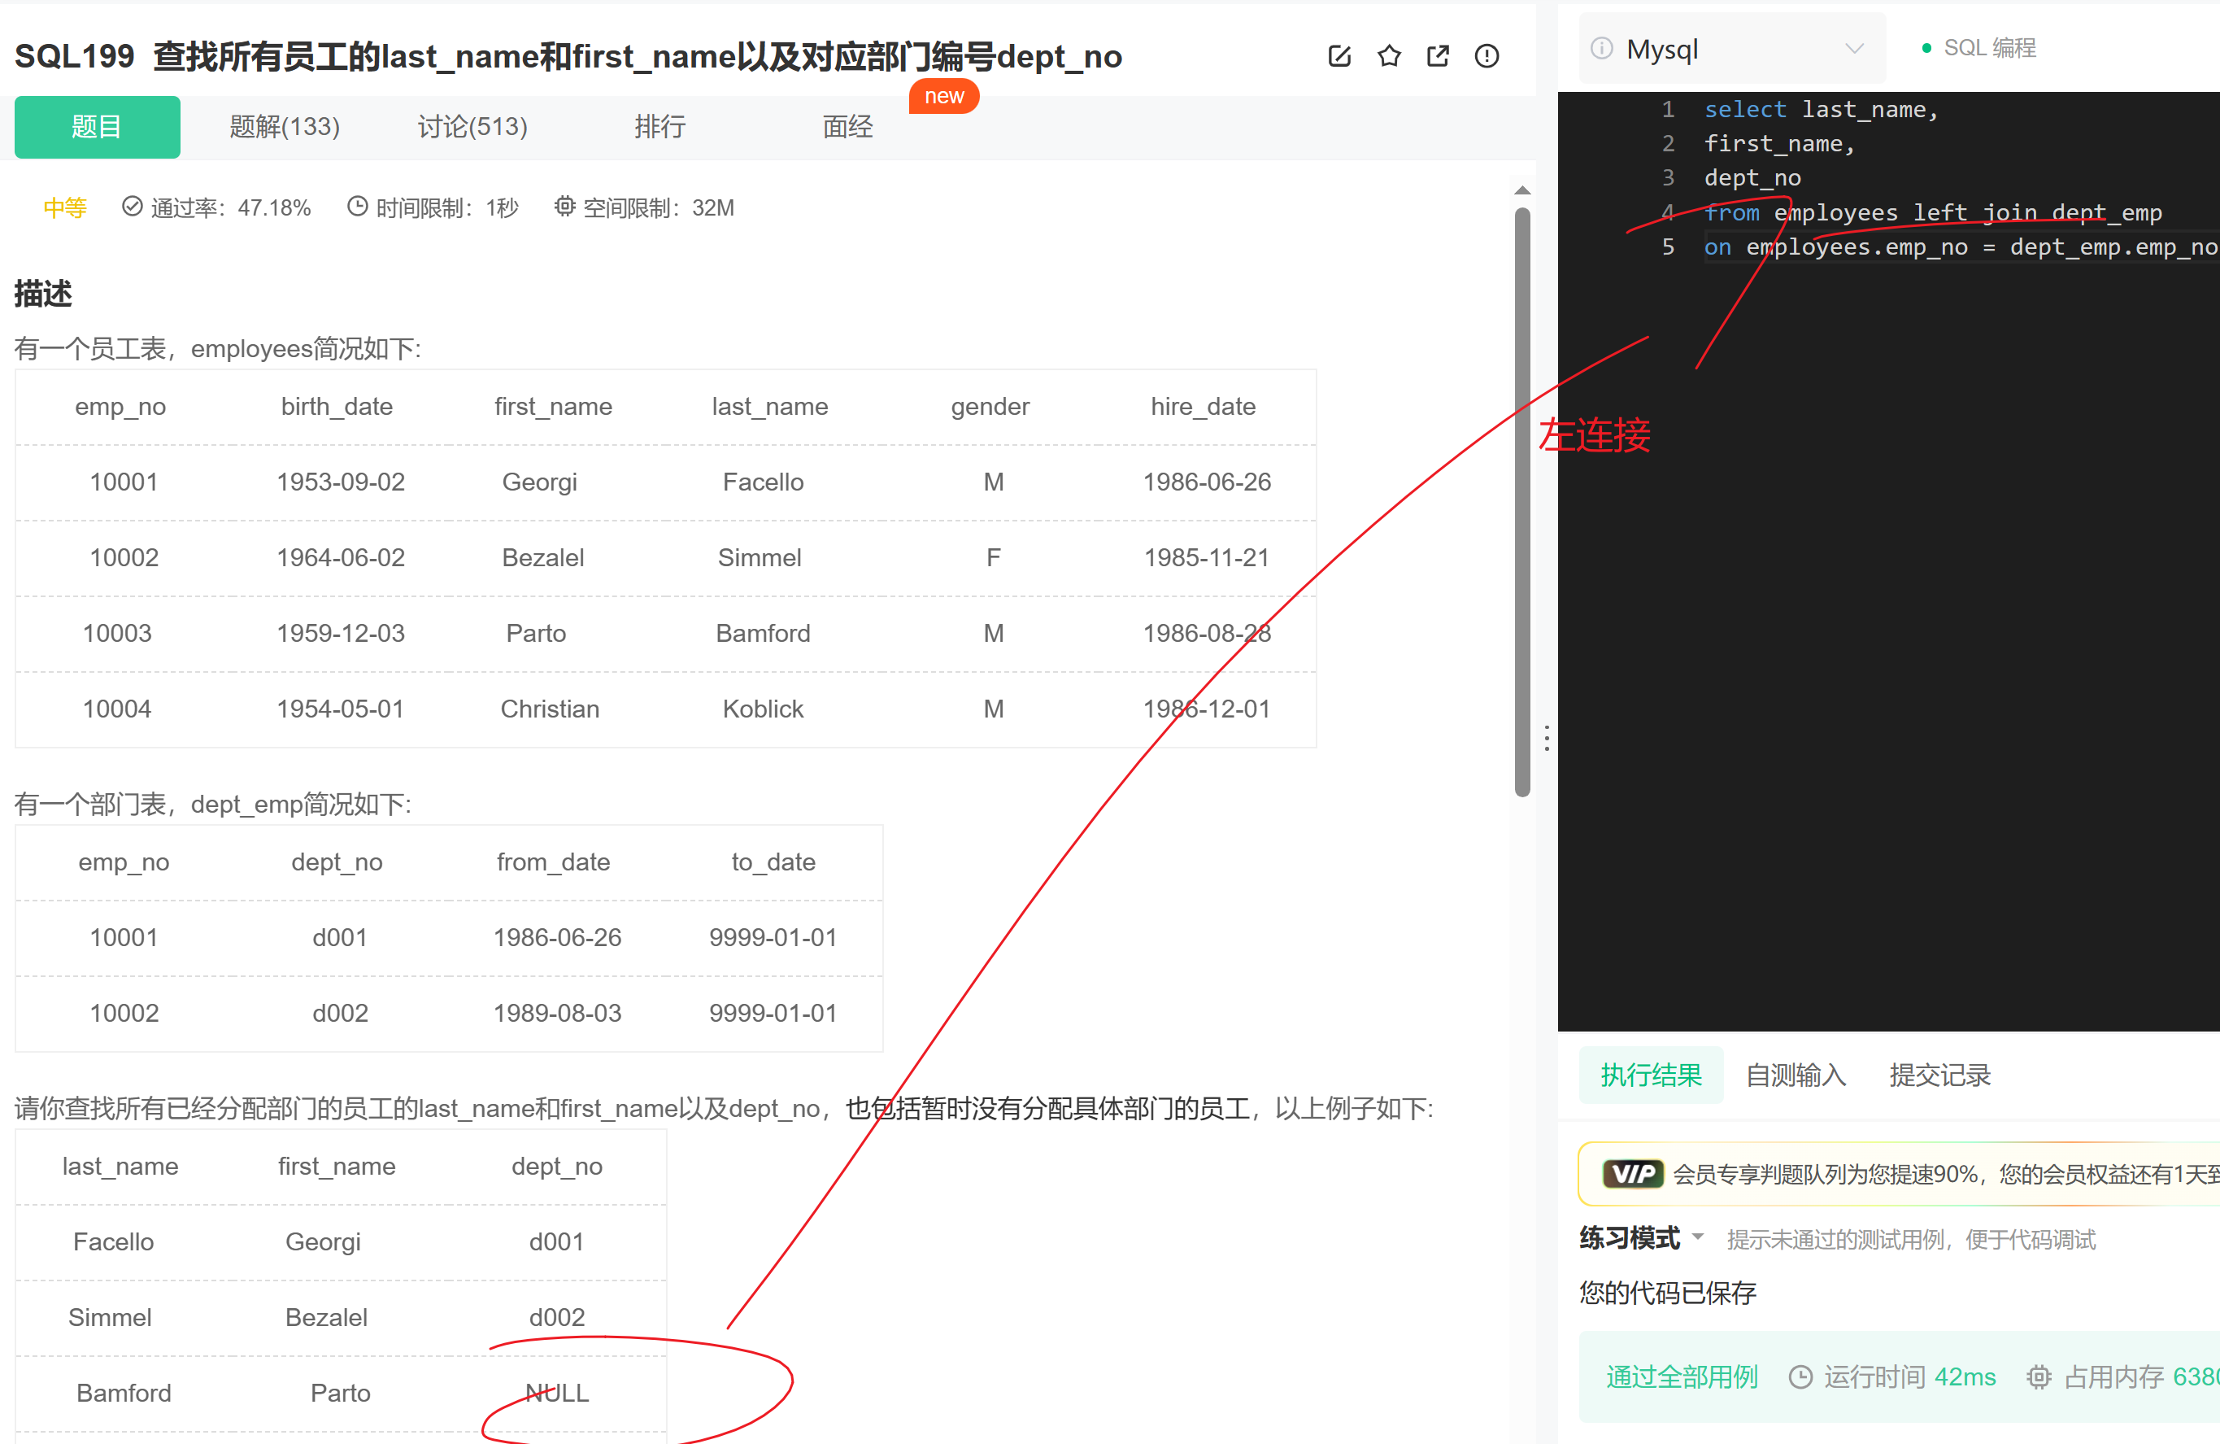
Task: Switch to the 题目 tab
Action: [x=97, y=127]
